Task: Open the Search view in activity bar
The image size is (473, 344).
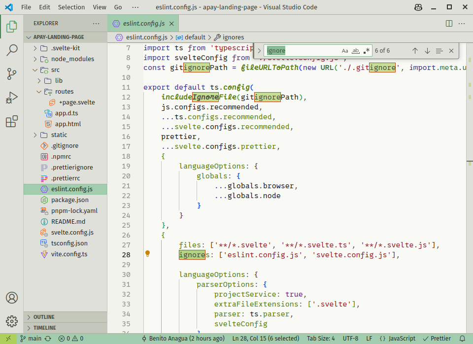Action: click(x=12, y=50)
